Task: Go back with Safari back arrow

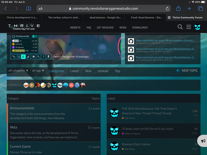Action: click(x=6, y=9)
